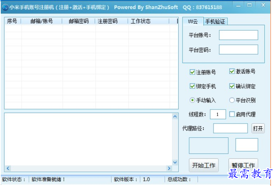Image resolution: width=276 pixels, height=186 pixels.
Task: Click the 软件准备就绪！ status text
Action: (48, 179)
